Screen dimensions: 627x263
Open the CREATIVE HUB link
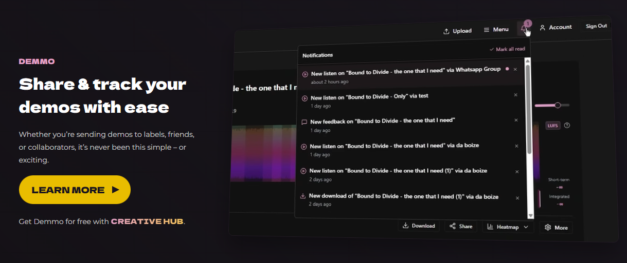[x=147, y=221]
